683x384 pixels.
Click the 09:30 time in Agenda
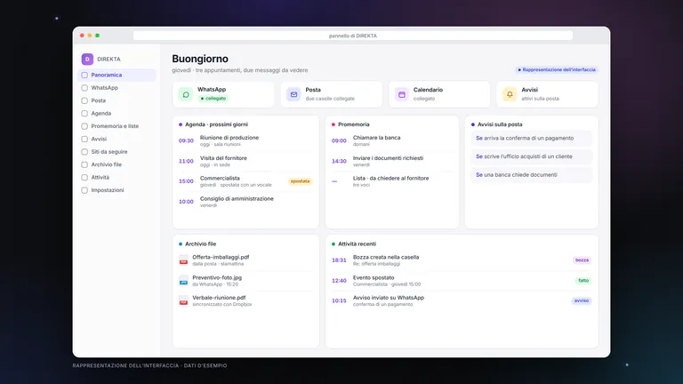tap(186, 140)
